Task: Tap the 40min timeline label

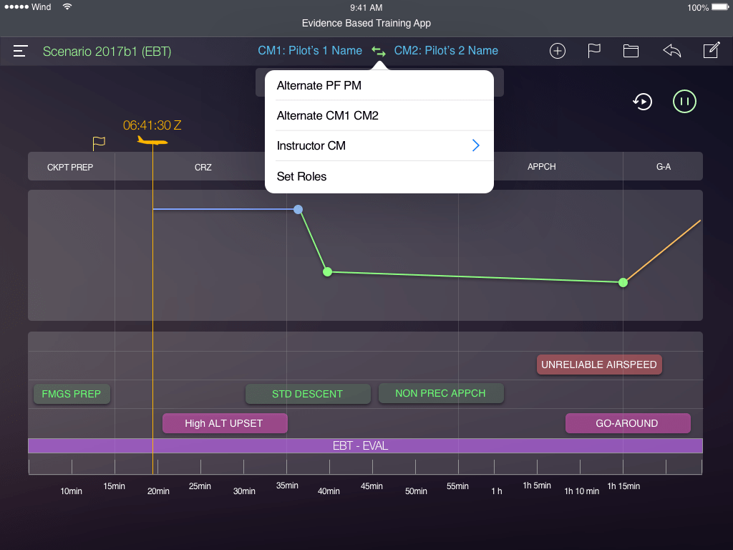Action: pyautogui.click(x=329, y=491)
